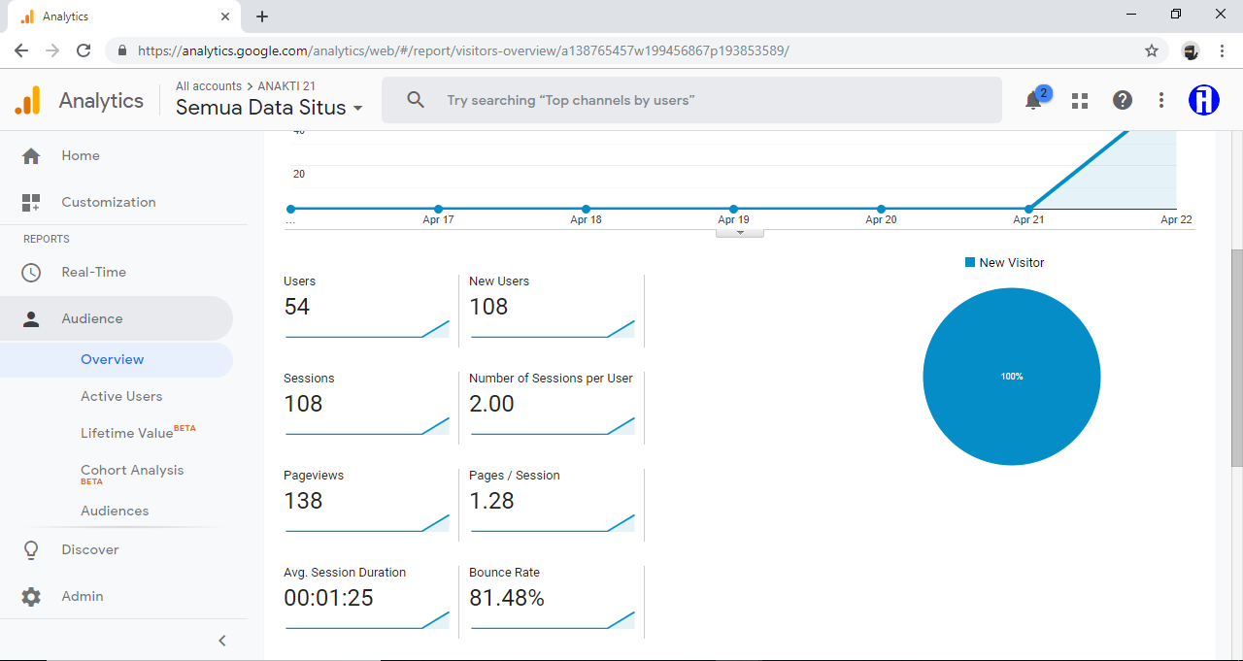The height and width of the screenshot is (661, 1243).
Task: Collapse the Audience reports section
Action: click(117, 318)
